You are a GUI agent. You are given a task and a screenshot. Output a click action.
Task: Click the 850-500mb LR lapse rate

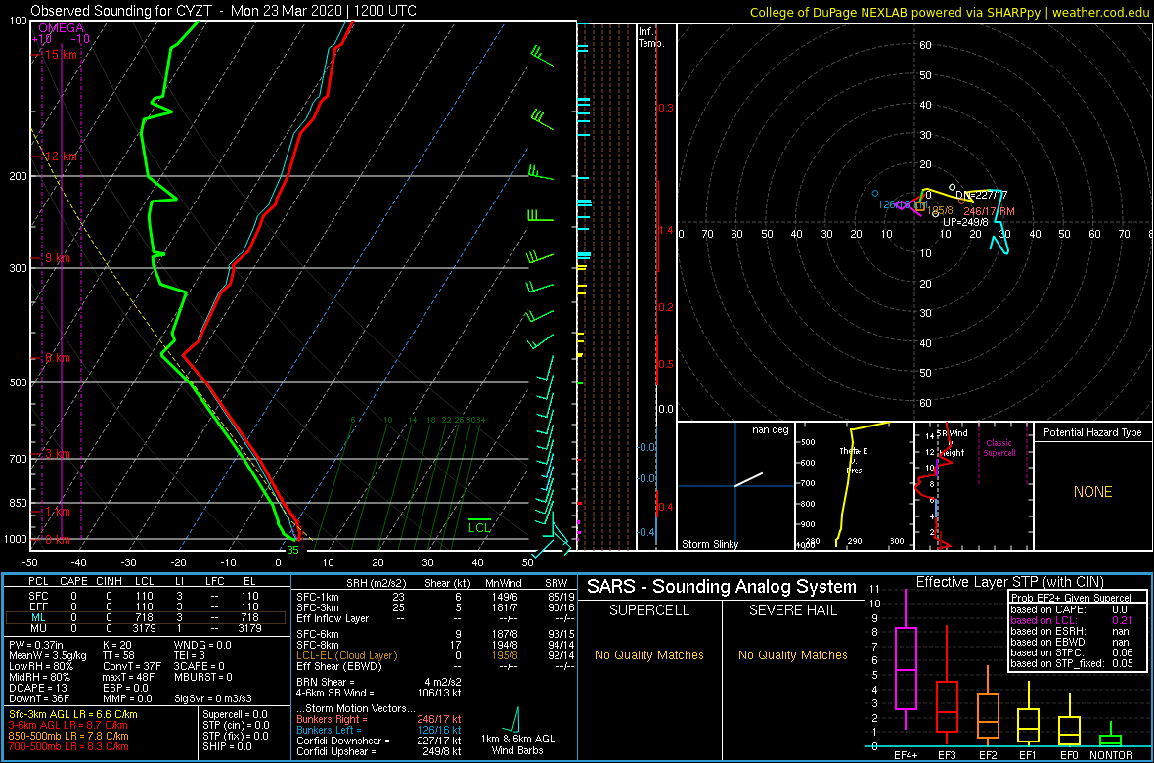point(68,736)
